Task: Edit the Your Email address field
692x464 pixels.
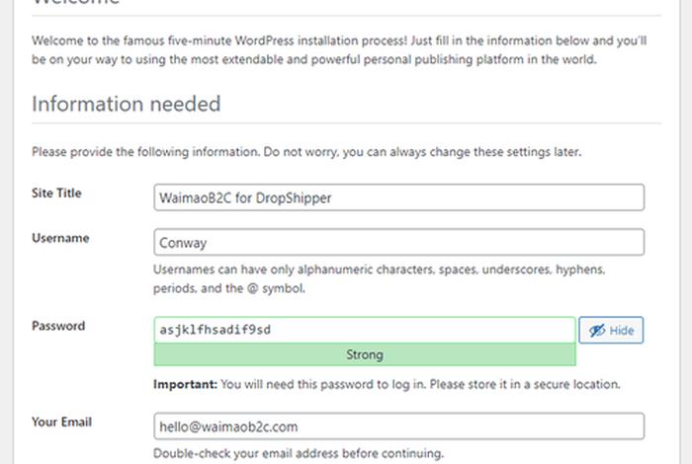Action: pos(399,426)
